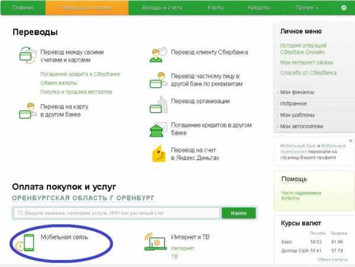Switch to Вклады и счета tab
355x267 pixels.
tap(162, 8)
